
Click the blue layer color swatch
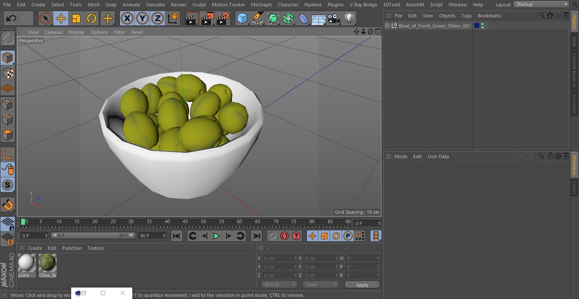point(477,26)
